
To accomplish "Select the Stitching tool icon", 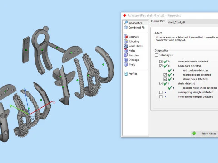I will tap(126, 41).
